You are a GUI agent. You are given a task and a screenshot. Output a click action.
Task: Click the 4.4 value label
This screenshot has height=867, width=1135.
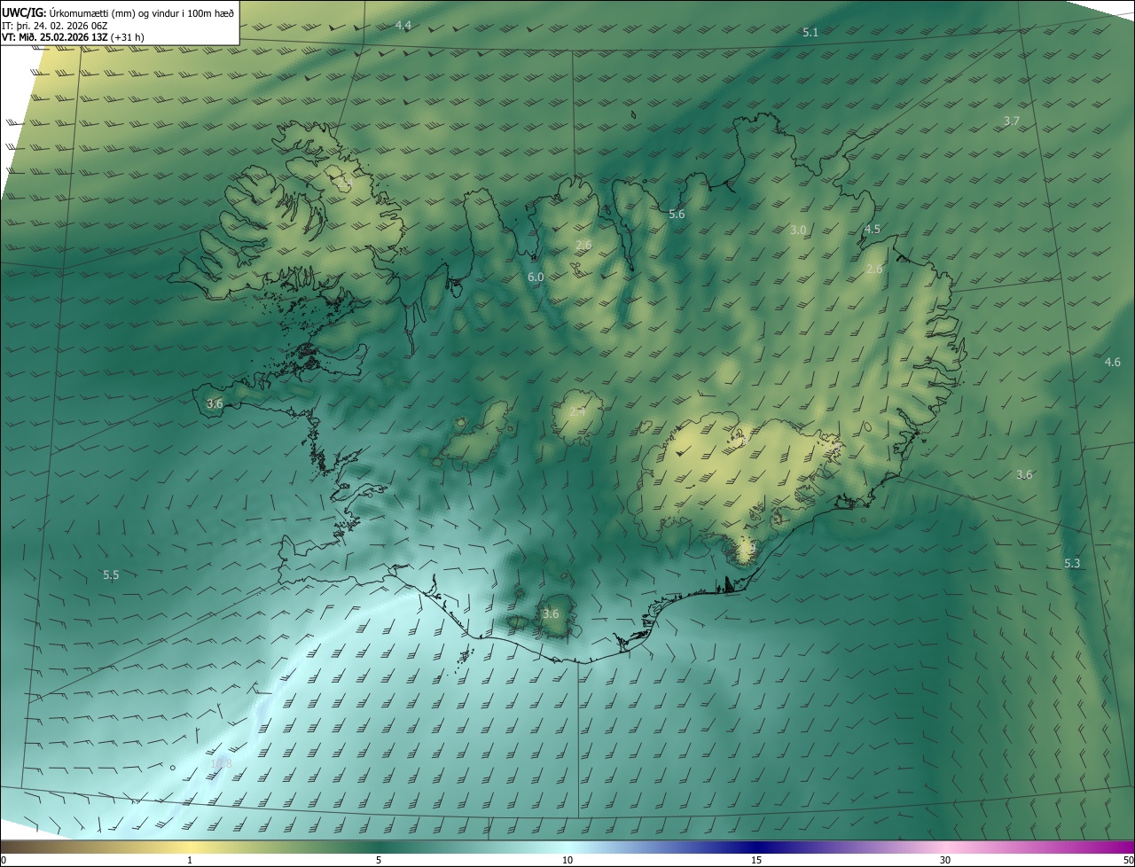(x=403, y=26)
